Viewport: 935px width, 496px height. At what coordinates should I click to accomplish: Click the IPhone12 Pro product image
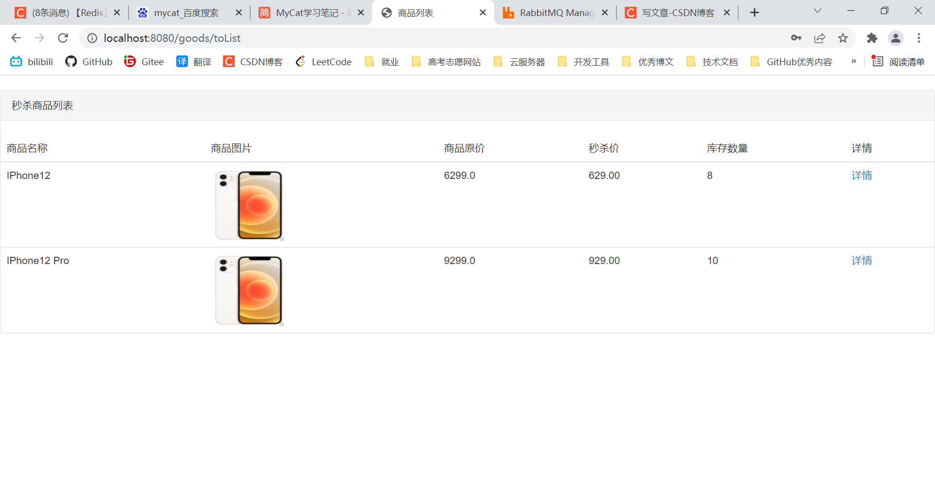pyautogui.click(x=249, y=290)
